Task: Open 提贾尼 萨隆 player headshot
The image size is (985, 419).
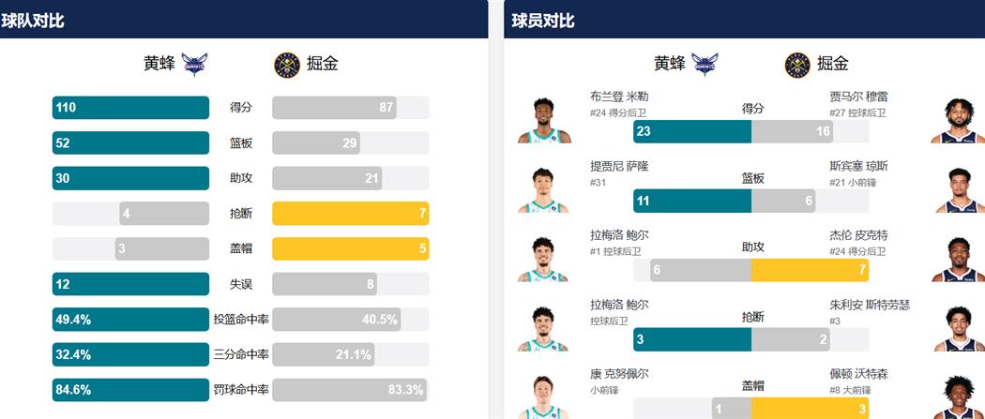Action: point(544,190)
